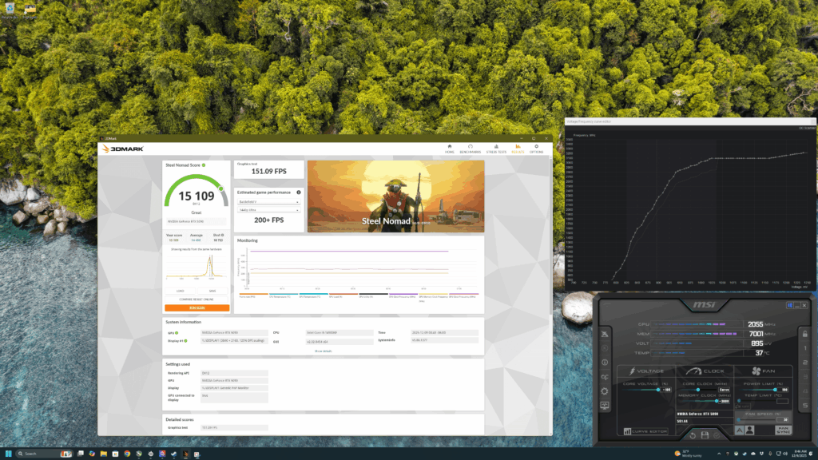
Task: Click Compare Result Online button
Action: (197, 299)
